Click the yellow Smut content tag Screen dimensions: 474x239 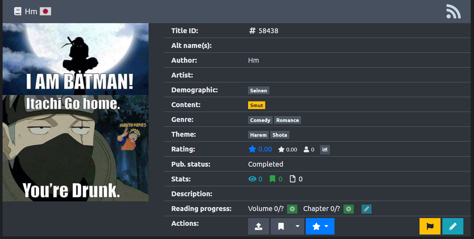[x=256, y=106]
